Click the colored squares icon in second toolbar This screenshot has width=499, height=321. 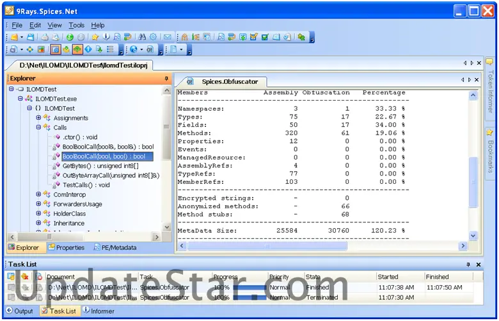pos(41,49)
